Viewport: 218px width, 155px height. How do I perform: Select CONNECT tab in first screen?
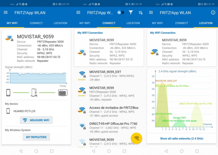[x=36, y=23]
